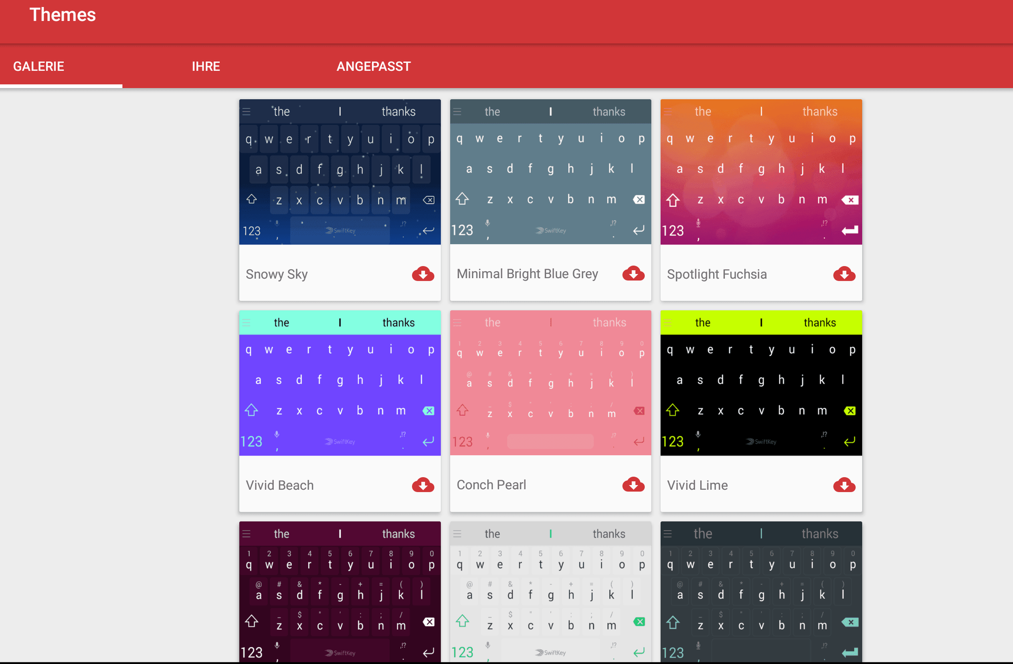Download the Vivid Beach theme
This screenshot has height=664, width=1013.
pyautogui.click(x=423, y=485)
